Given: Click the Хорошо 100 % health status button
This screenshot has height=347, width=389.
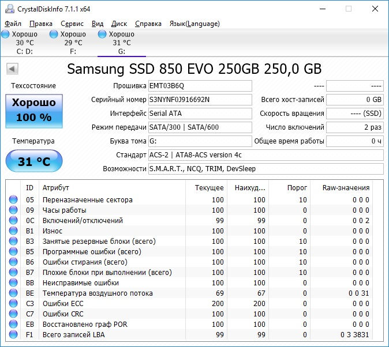Looking at the screenshot, I should (34, 111).
